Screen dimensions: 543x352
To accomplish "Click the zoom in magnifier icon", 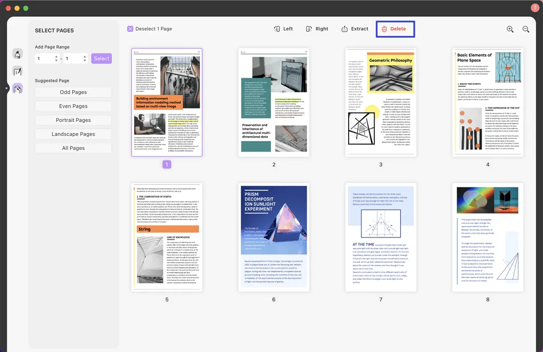I will (x=510, y=29).
